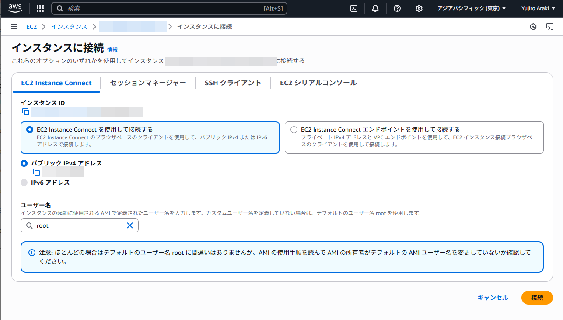Copy the public IPv4 address icon
Image resolution: width=563 pixels, height=320 pixels.
(36, 172)
